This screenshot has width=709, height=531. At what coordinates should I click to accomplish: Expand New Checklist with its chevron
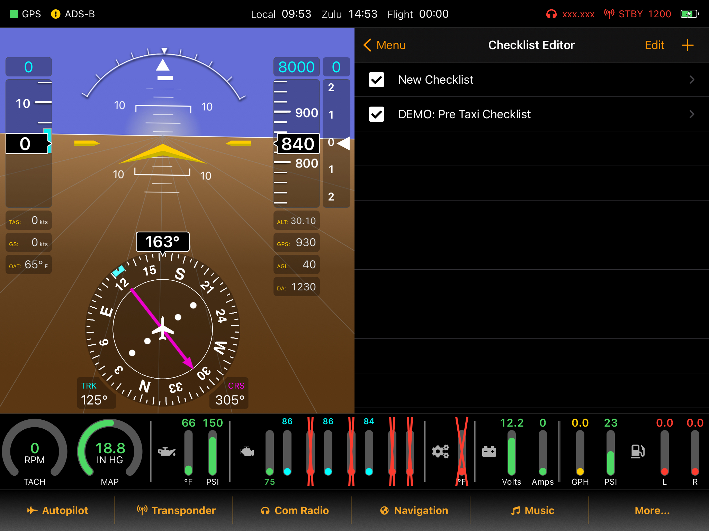691,80
